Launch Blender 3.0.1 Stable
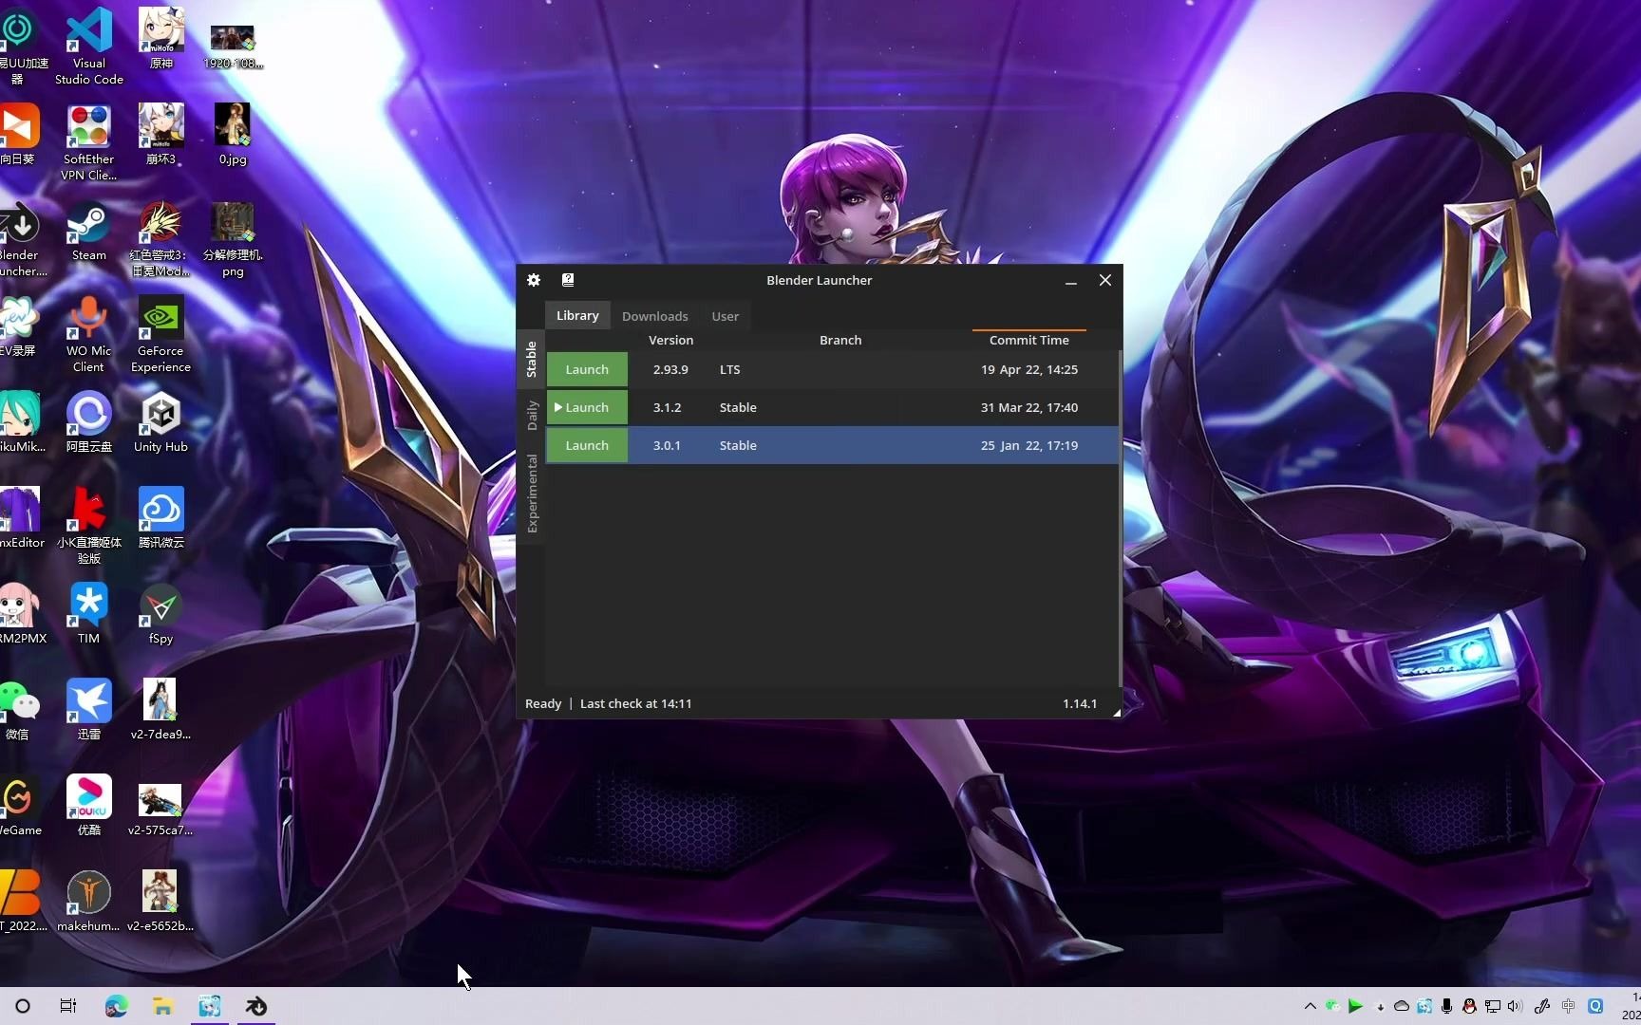This screenshot has height=1025, width=1641. click(x=587, y=445)
